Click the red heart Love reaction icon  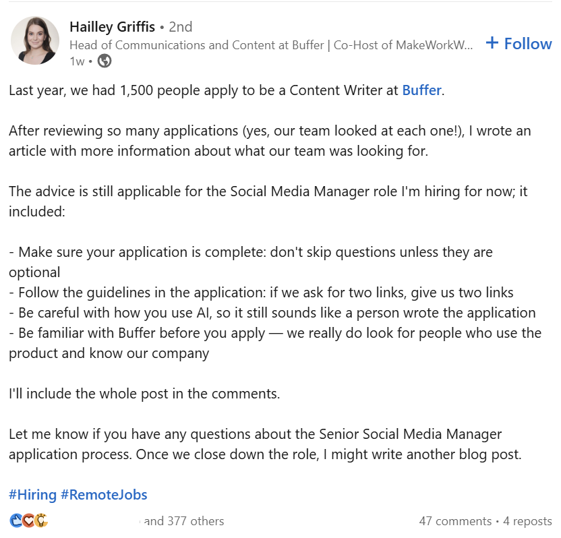point(28,520)
